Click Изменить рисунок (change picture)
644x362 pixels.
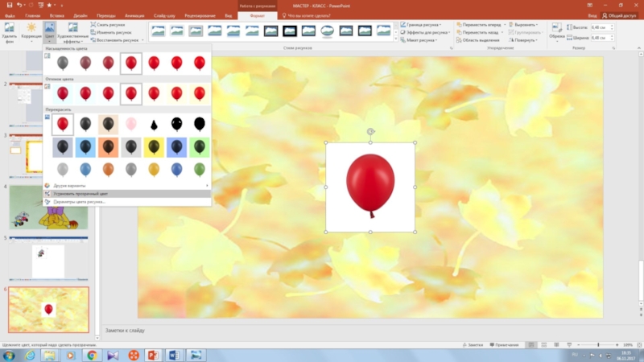pos(113,33)
